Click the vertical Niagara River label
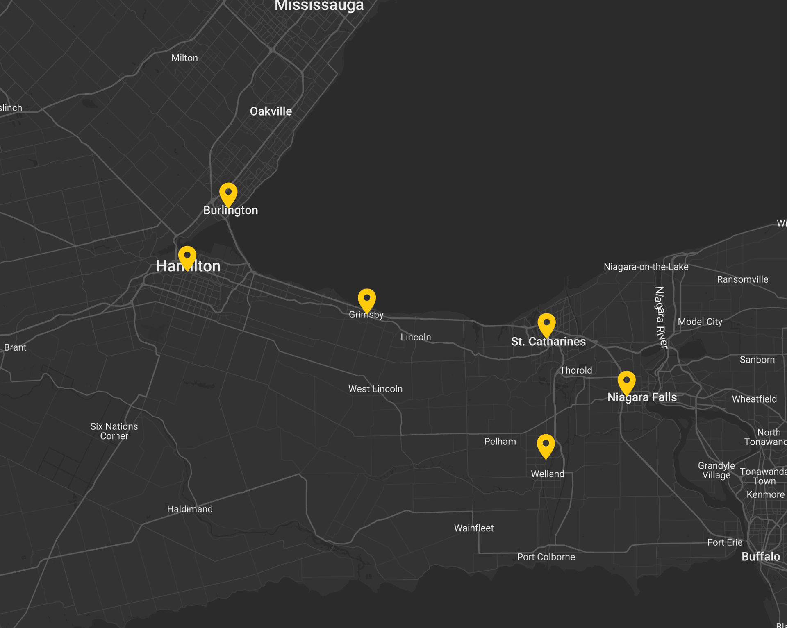 point(660,317)
